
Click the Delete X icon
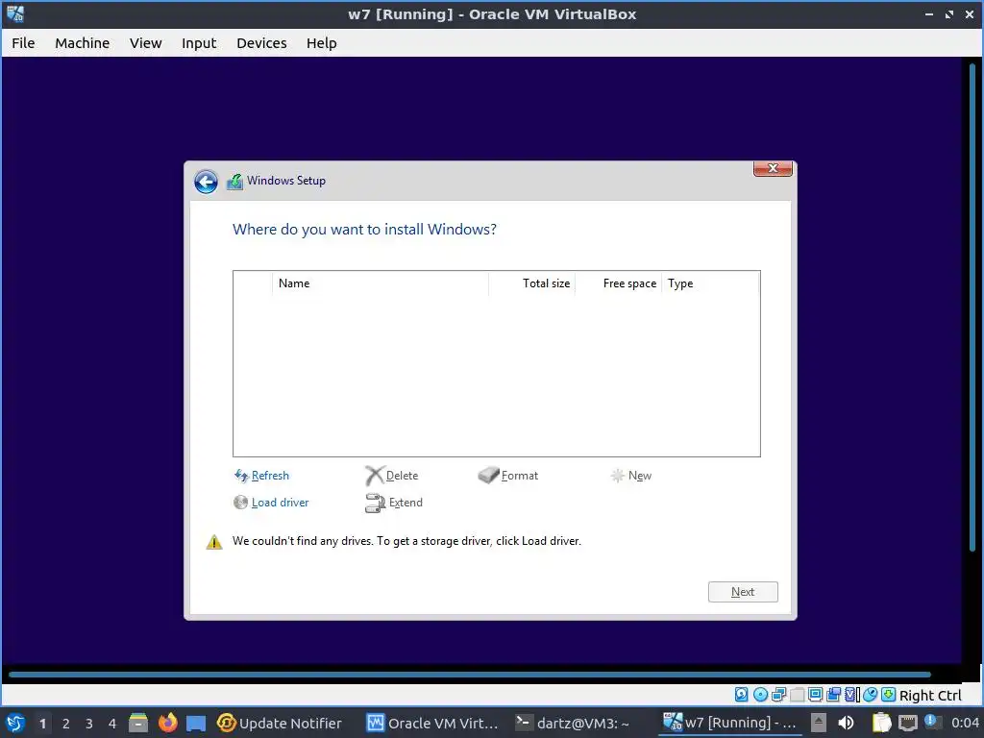point(374,476)
